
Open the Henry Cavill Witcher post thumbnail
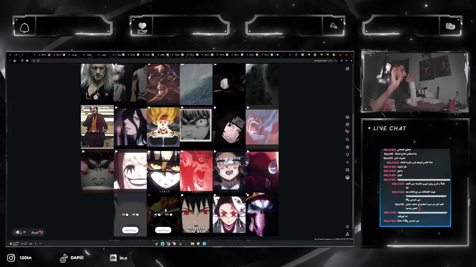coord(97,84)
